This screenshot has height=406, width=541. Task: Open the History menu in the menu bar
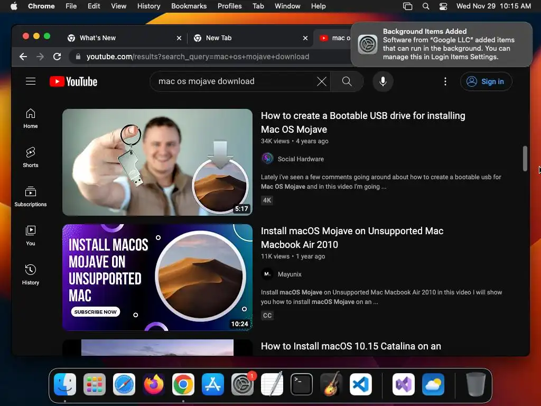[148, 6]
